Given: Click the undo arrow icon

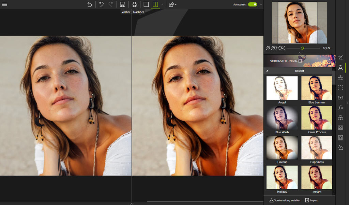Looking at the screenshot, I should [x=101, y=4].
